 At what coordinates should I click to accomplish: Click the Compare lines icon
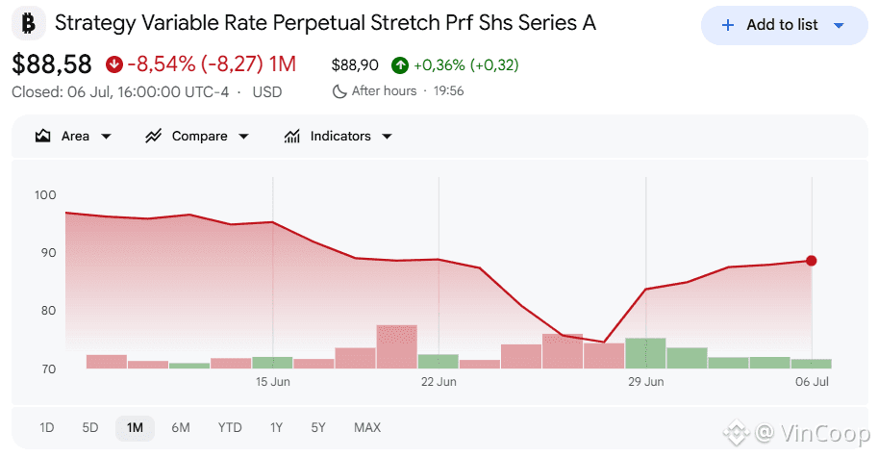click(153, 136)
